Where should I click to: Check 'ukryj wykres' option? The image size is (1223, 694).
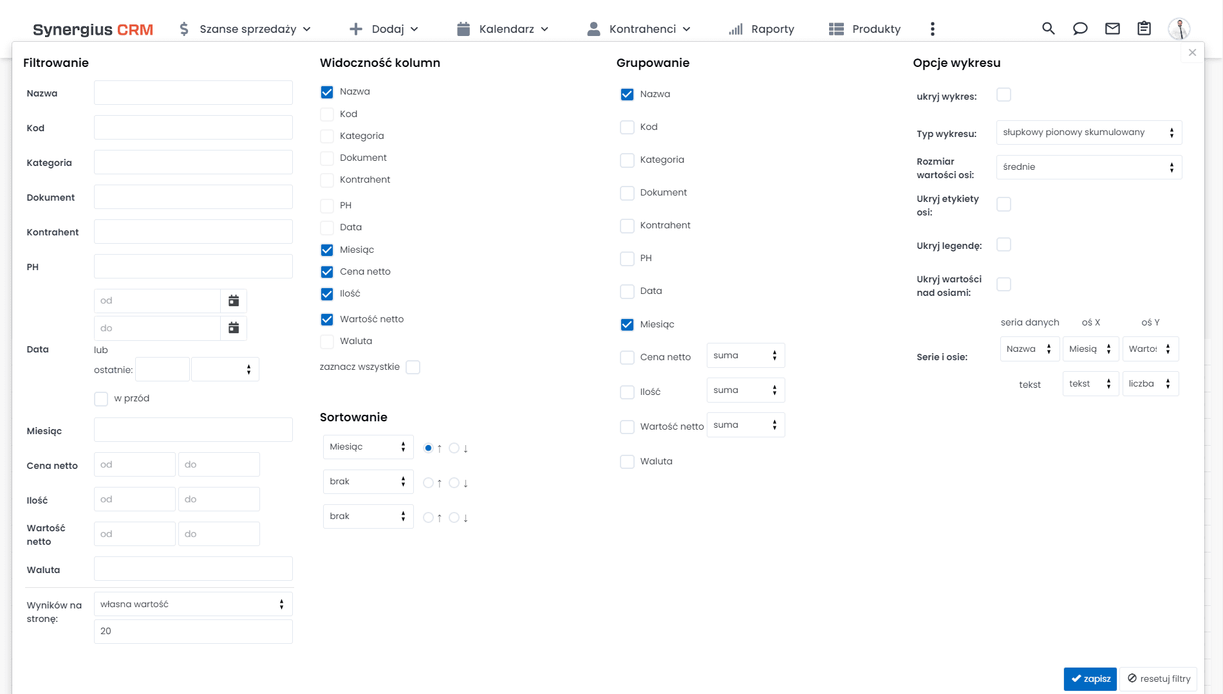[1004, 95]
